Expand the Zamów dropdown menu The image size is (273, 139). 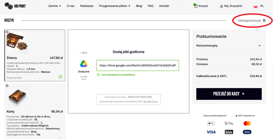click(55, 6)
